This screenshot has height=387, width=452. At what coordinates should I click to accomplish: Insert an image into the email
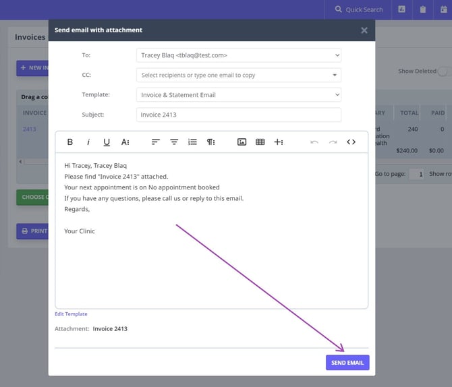pyautogui.click(x=242, y=142)
